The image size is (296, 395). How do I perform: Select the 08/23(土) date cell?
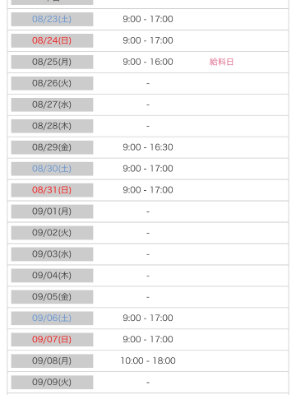point(52,19)
